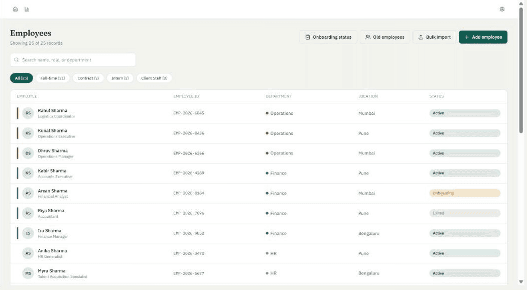Filter by Client Staff (0)
Viewport: 527px width, 290px height.
coord(154,78)
